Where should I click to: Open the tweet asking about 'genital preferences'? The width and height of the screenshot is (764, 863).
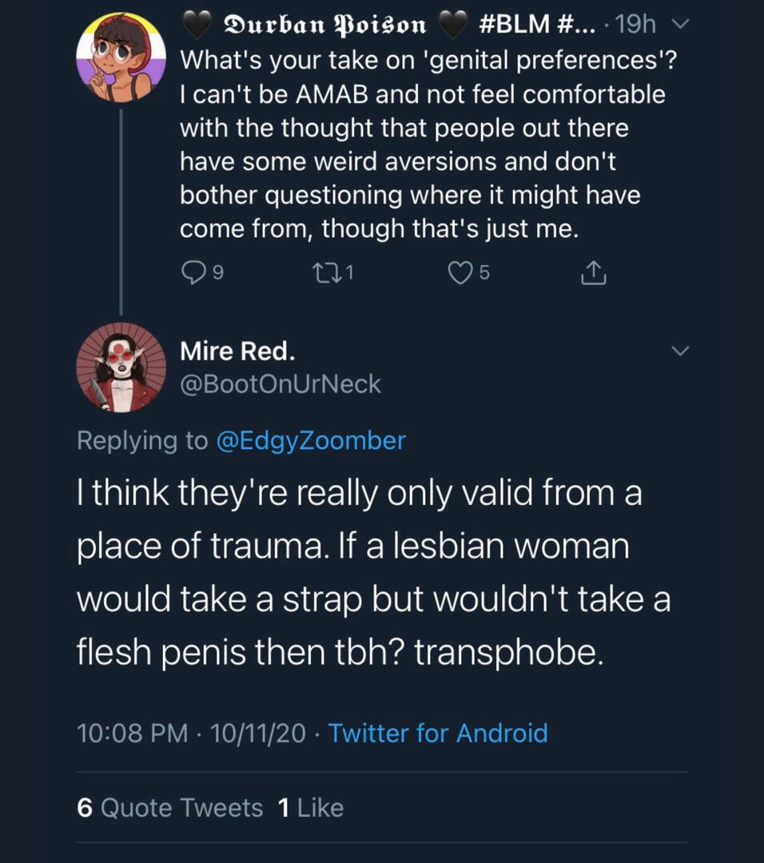pos(424,144)
